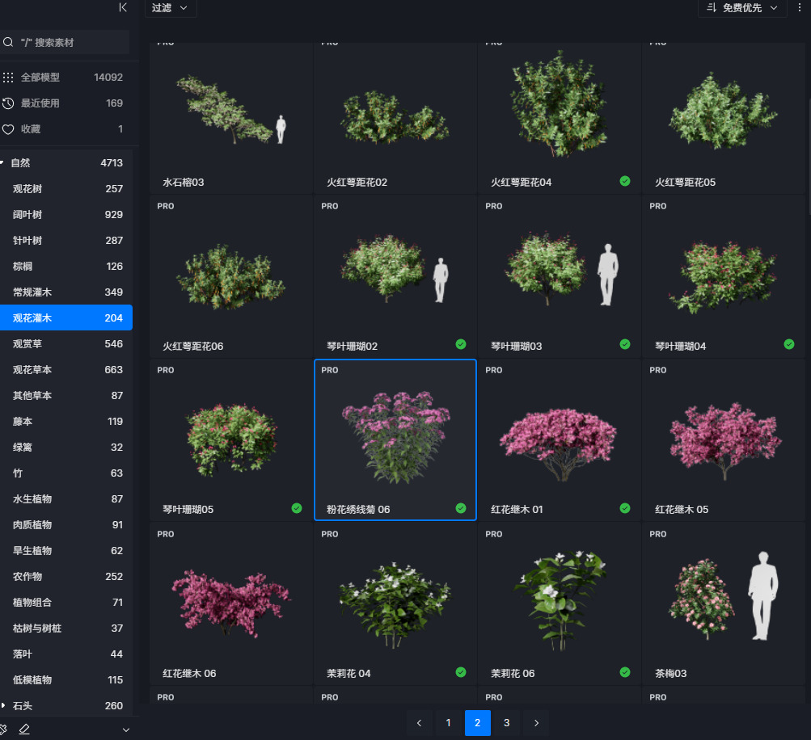This screenshot has width=811, height=740.
Task: Collapse the sidebar with the arrow-bar icon
Action: [x=123, y=7]
